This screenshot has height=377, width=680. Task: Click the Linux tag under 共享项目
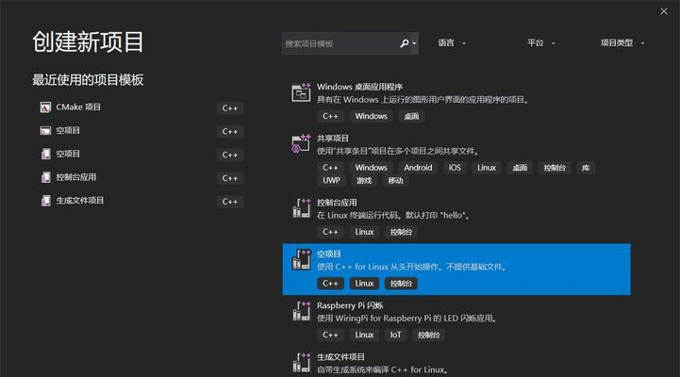[487, 168]
